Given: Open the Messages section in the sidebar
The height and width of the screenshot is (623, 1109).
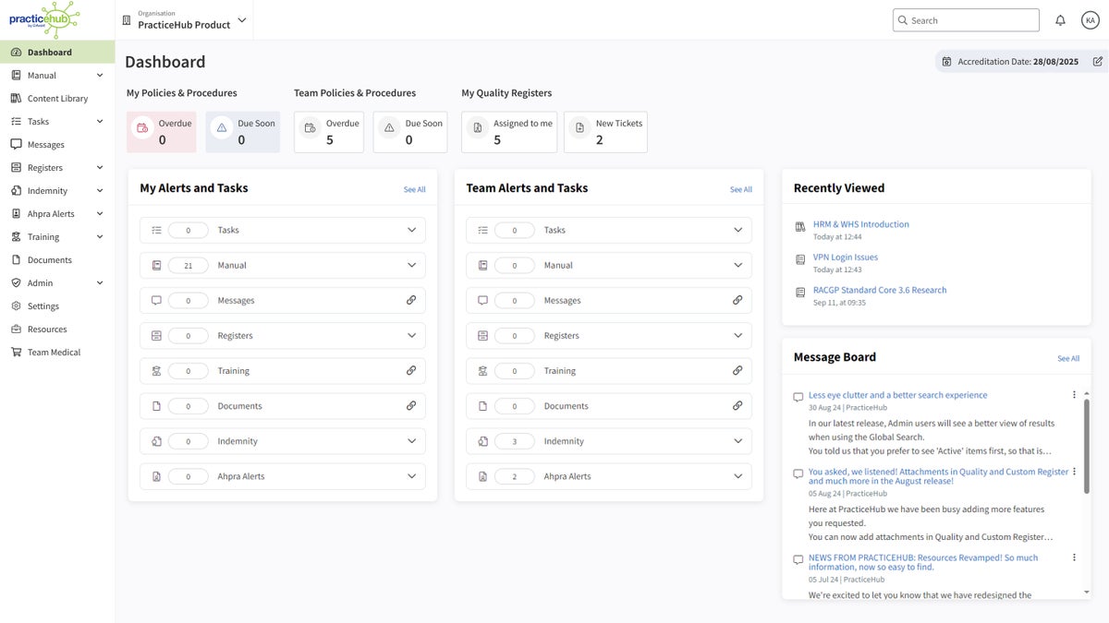Looking at the screenshot, I should pos(48,144).
